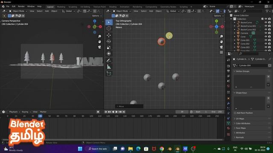
Task: Open the Texture checkerboard properties tab
Action: pos(229,134)
